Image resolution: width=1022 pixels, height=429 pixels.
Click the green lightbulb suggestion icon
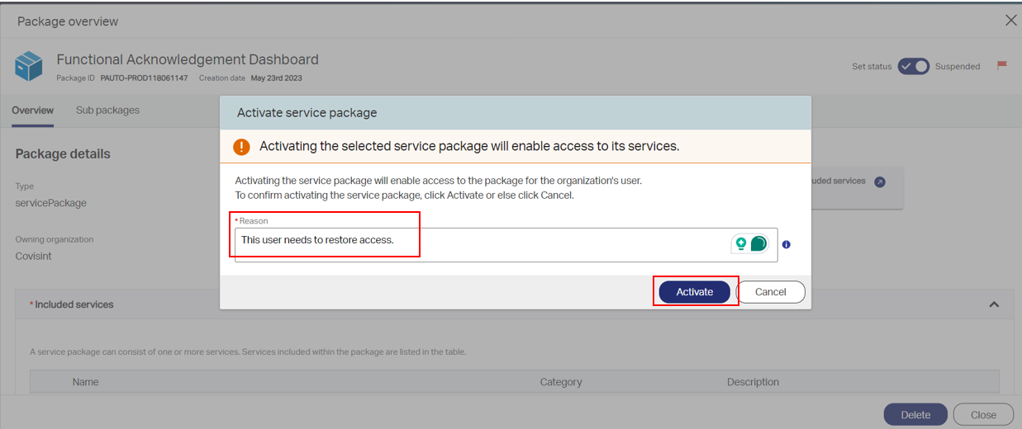(741, 243)
